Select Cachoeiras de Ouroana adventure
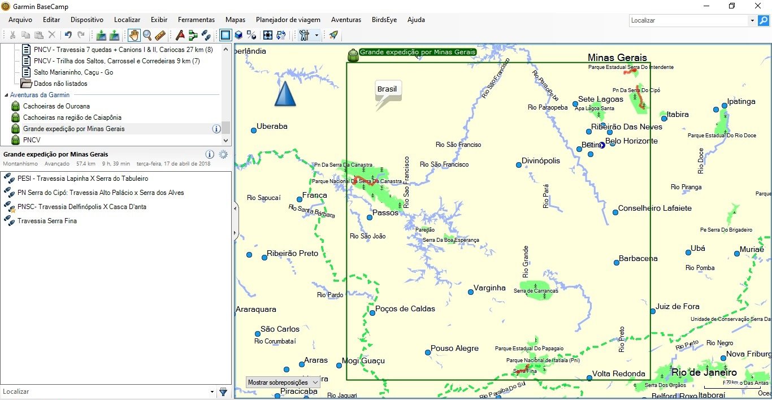The width and height of the screenshot is (772, 400). pos(56,106)
